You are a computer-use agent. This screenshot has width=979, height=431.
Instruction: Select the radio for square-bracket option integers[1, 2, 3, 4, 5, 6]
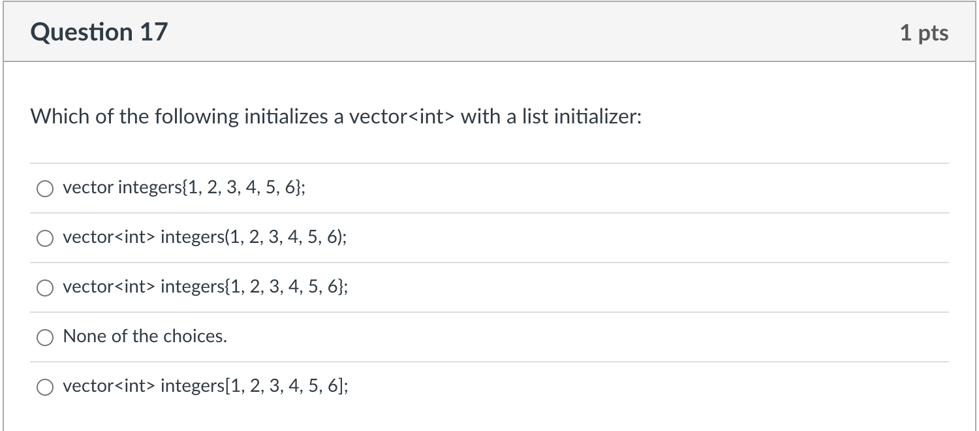[x=45, y=387]
